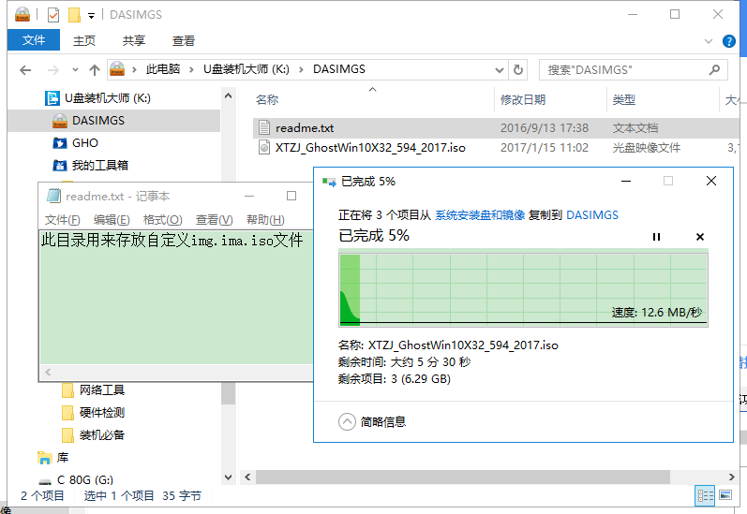Image resolution: width=747 pixels, height=514 pixels.
Task: Switch to the 共享 ribbon tab
Action: pyautogui.click(x=134, y=41)
